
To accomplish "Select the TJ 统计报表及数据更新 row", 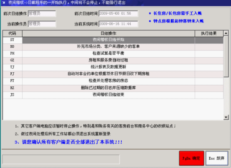I will click(x=113, y=67).
